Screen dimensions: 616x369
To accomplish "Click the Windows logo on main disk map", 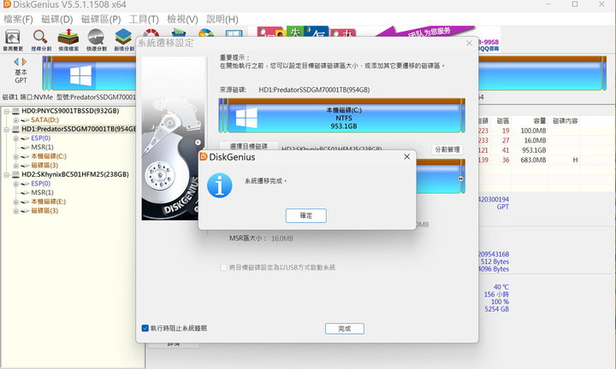I will tap(81, 76).
